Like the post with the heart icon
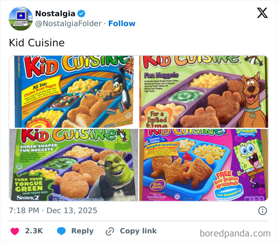The image size is (277, 242). coord(15,231)
